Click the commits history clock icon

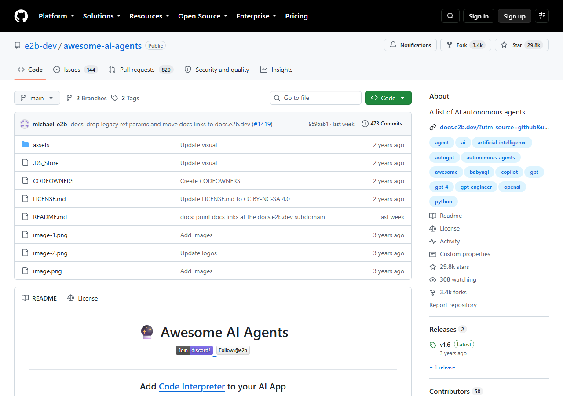click(365, 124)
